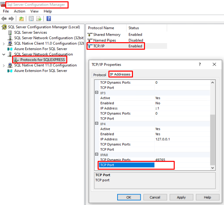Click the scroll down arrow in properties list

click(x=213, y=168)
